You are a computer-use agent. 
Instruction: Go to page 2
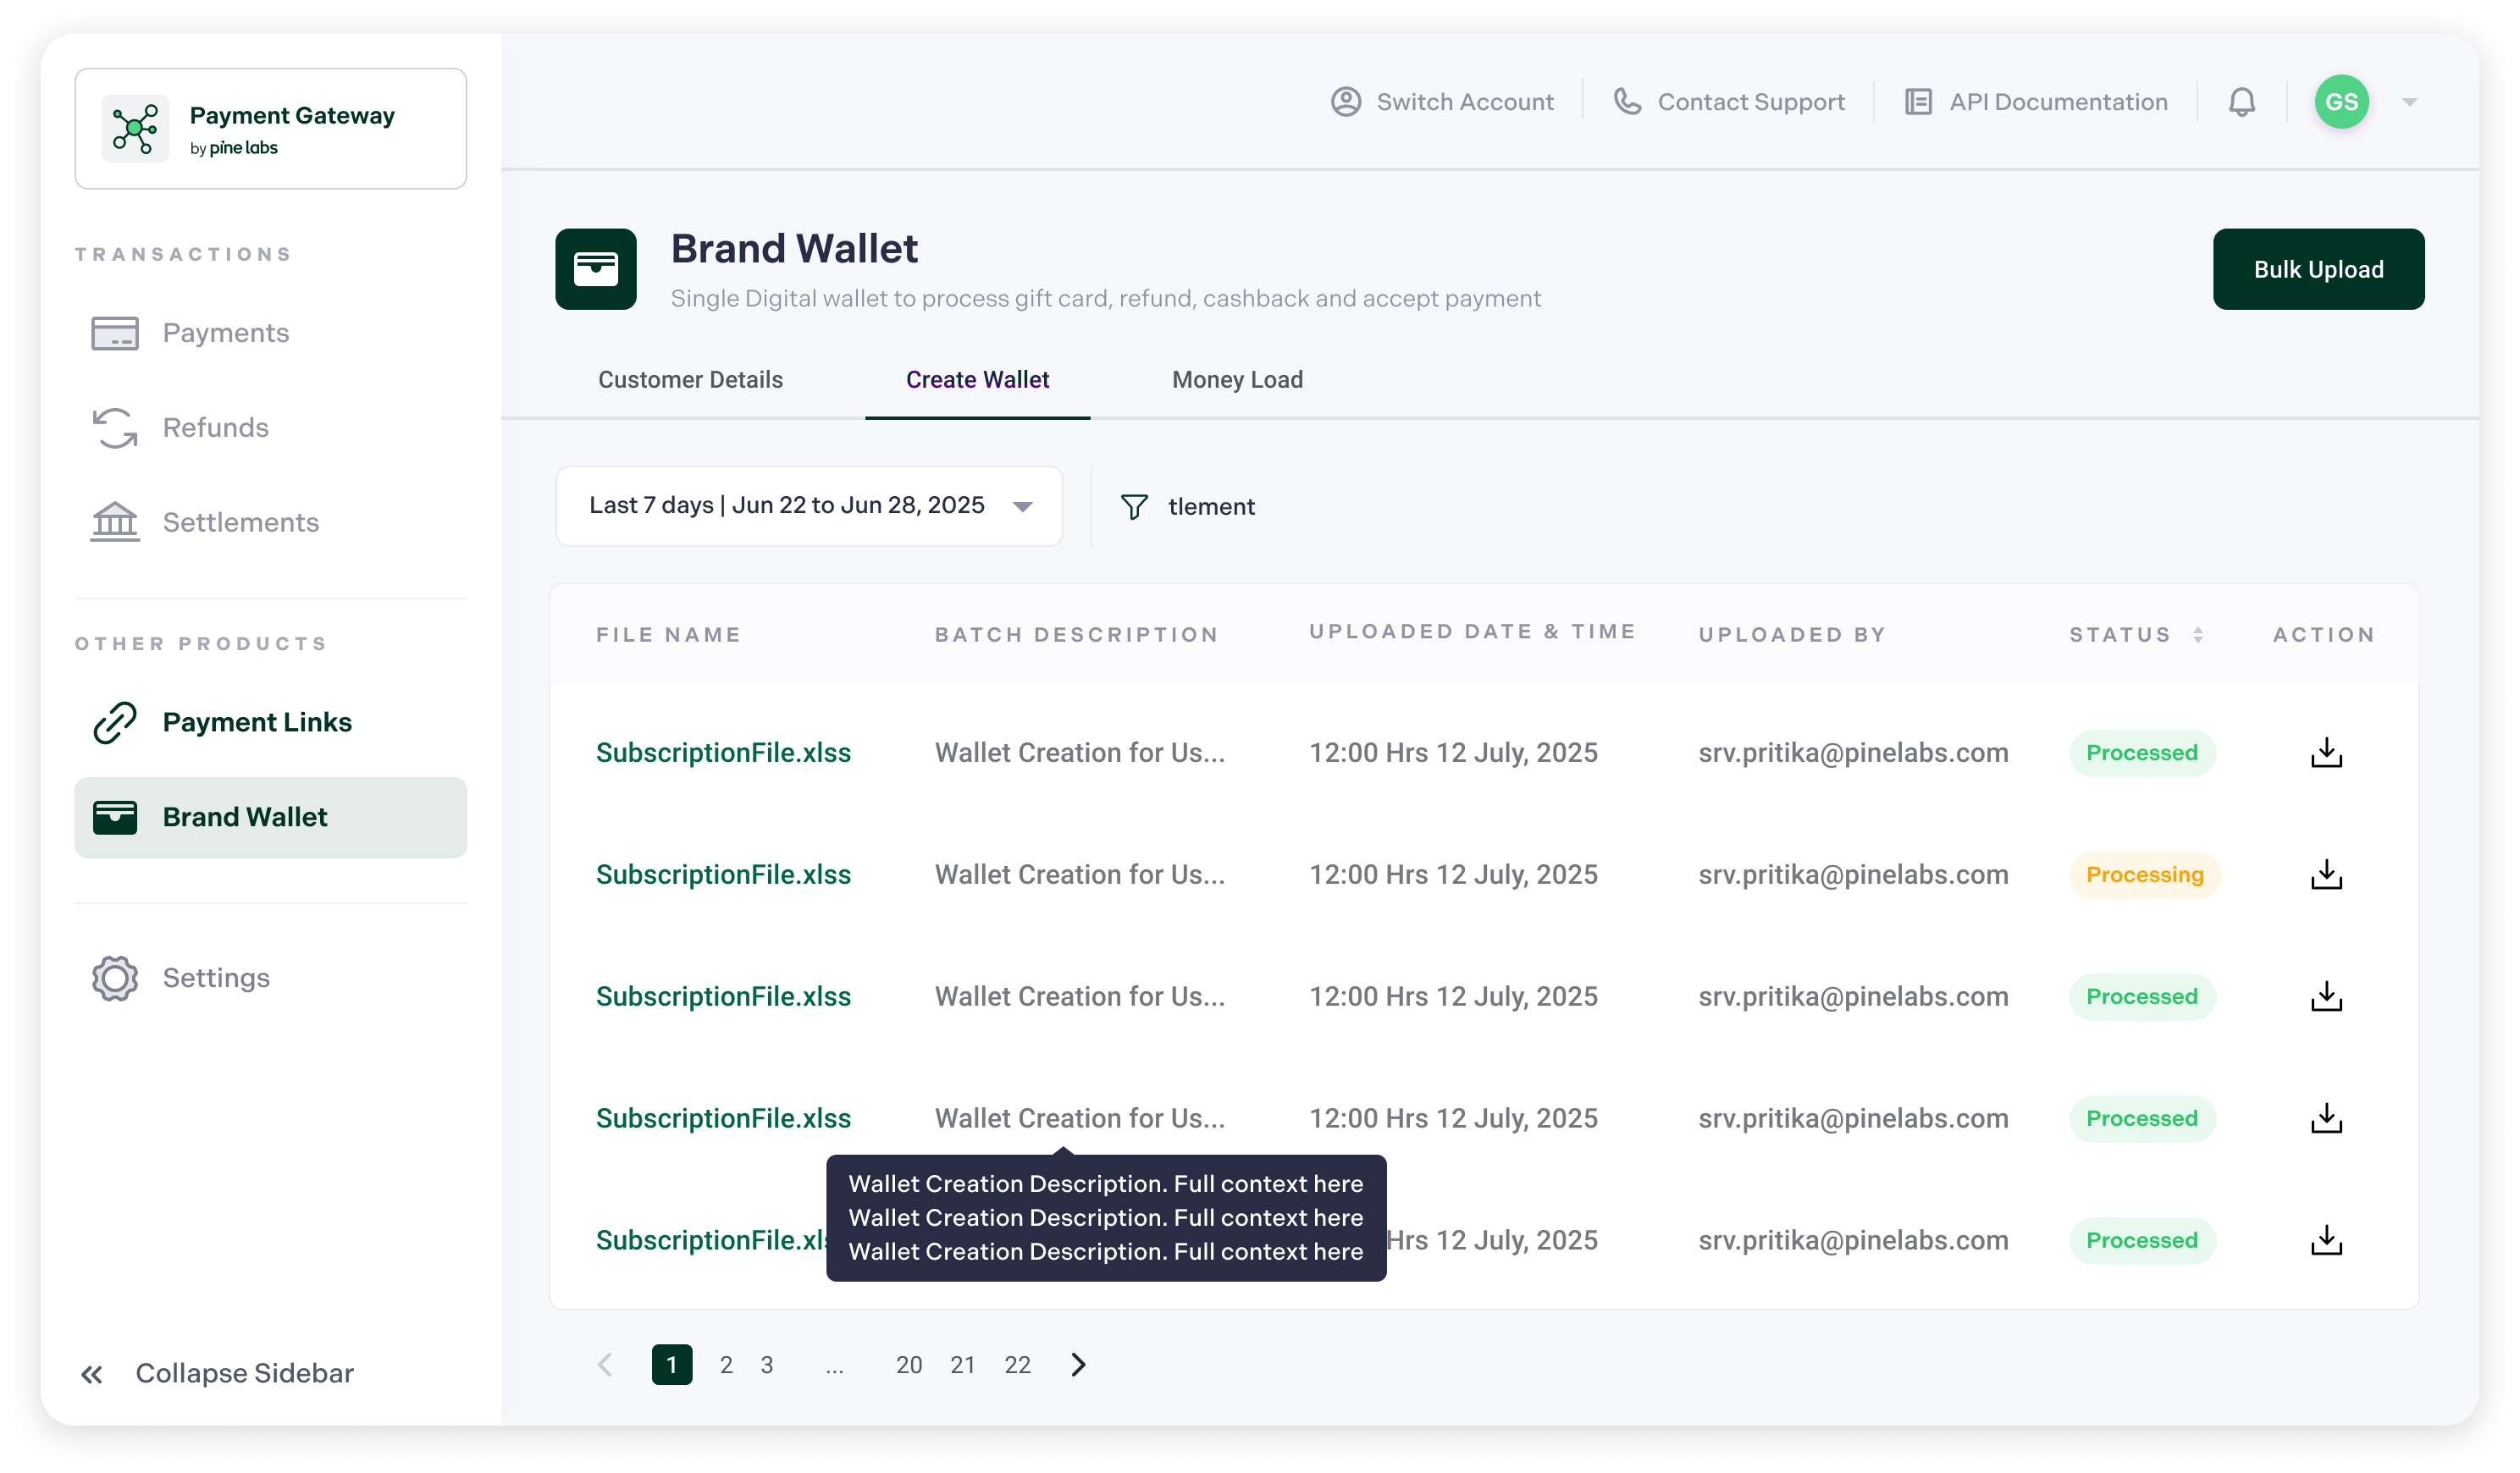pos(726,1365)
